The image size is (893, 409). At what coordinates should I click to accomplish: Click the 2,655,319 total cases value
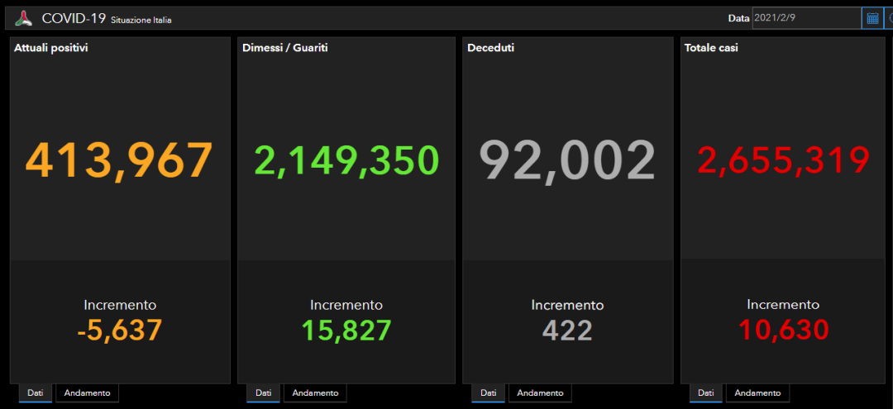coord(783,160)
